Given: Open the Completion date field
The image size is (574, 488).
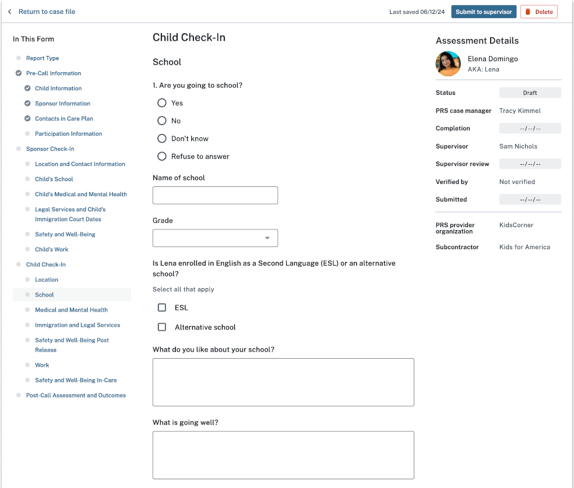Looking at the screenshot, I should (530, 129).
